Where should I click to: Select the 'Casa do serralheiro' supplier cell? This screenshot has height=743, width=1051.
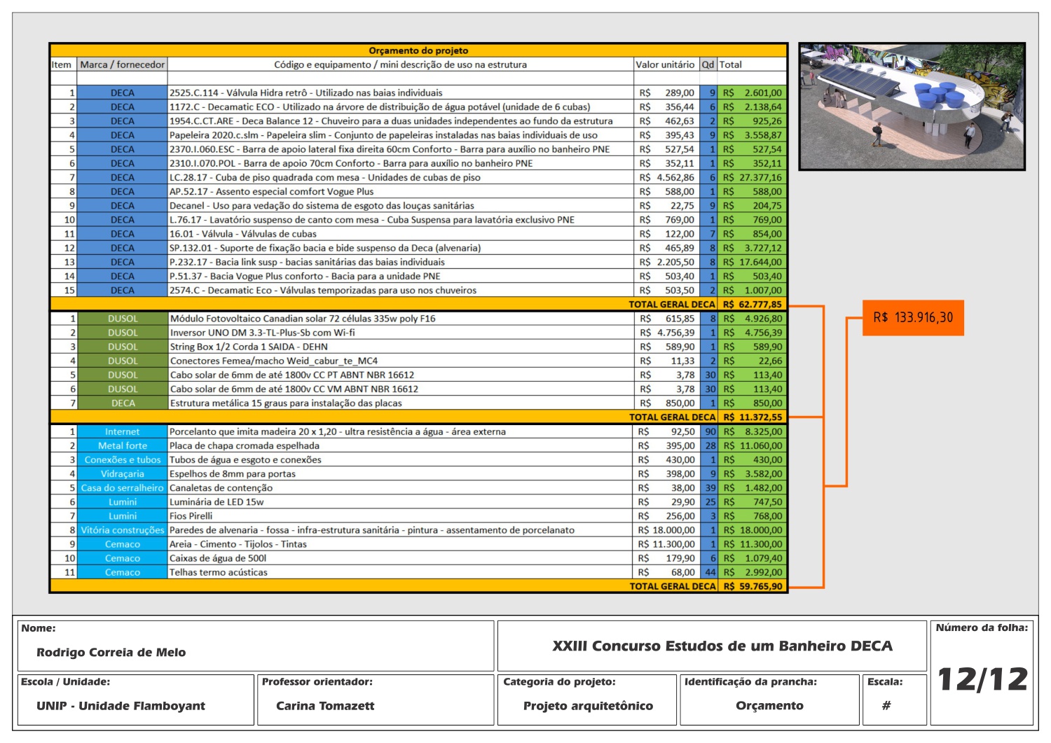122,487
